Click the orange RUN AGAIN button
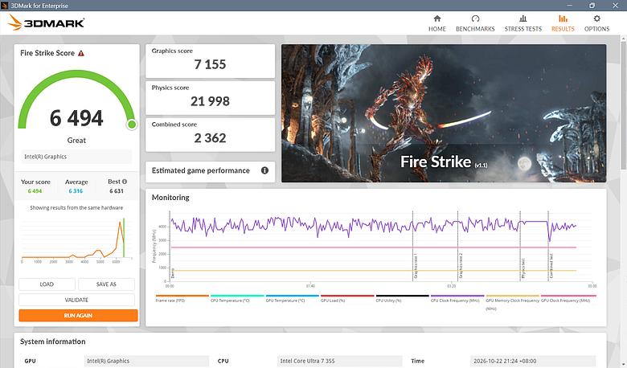 [79, 315]
